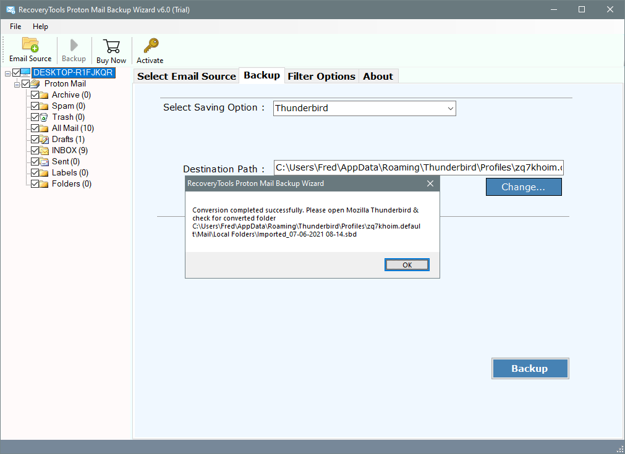Select the Drafts (1) tree label
625x454 pixels.
[68, 140]
